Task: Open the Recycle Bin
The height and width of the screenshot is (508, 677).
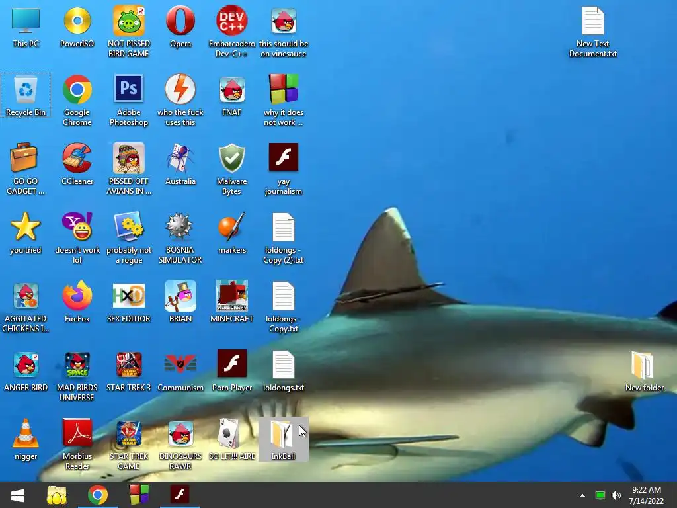Action: [x=26, y=95]
